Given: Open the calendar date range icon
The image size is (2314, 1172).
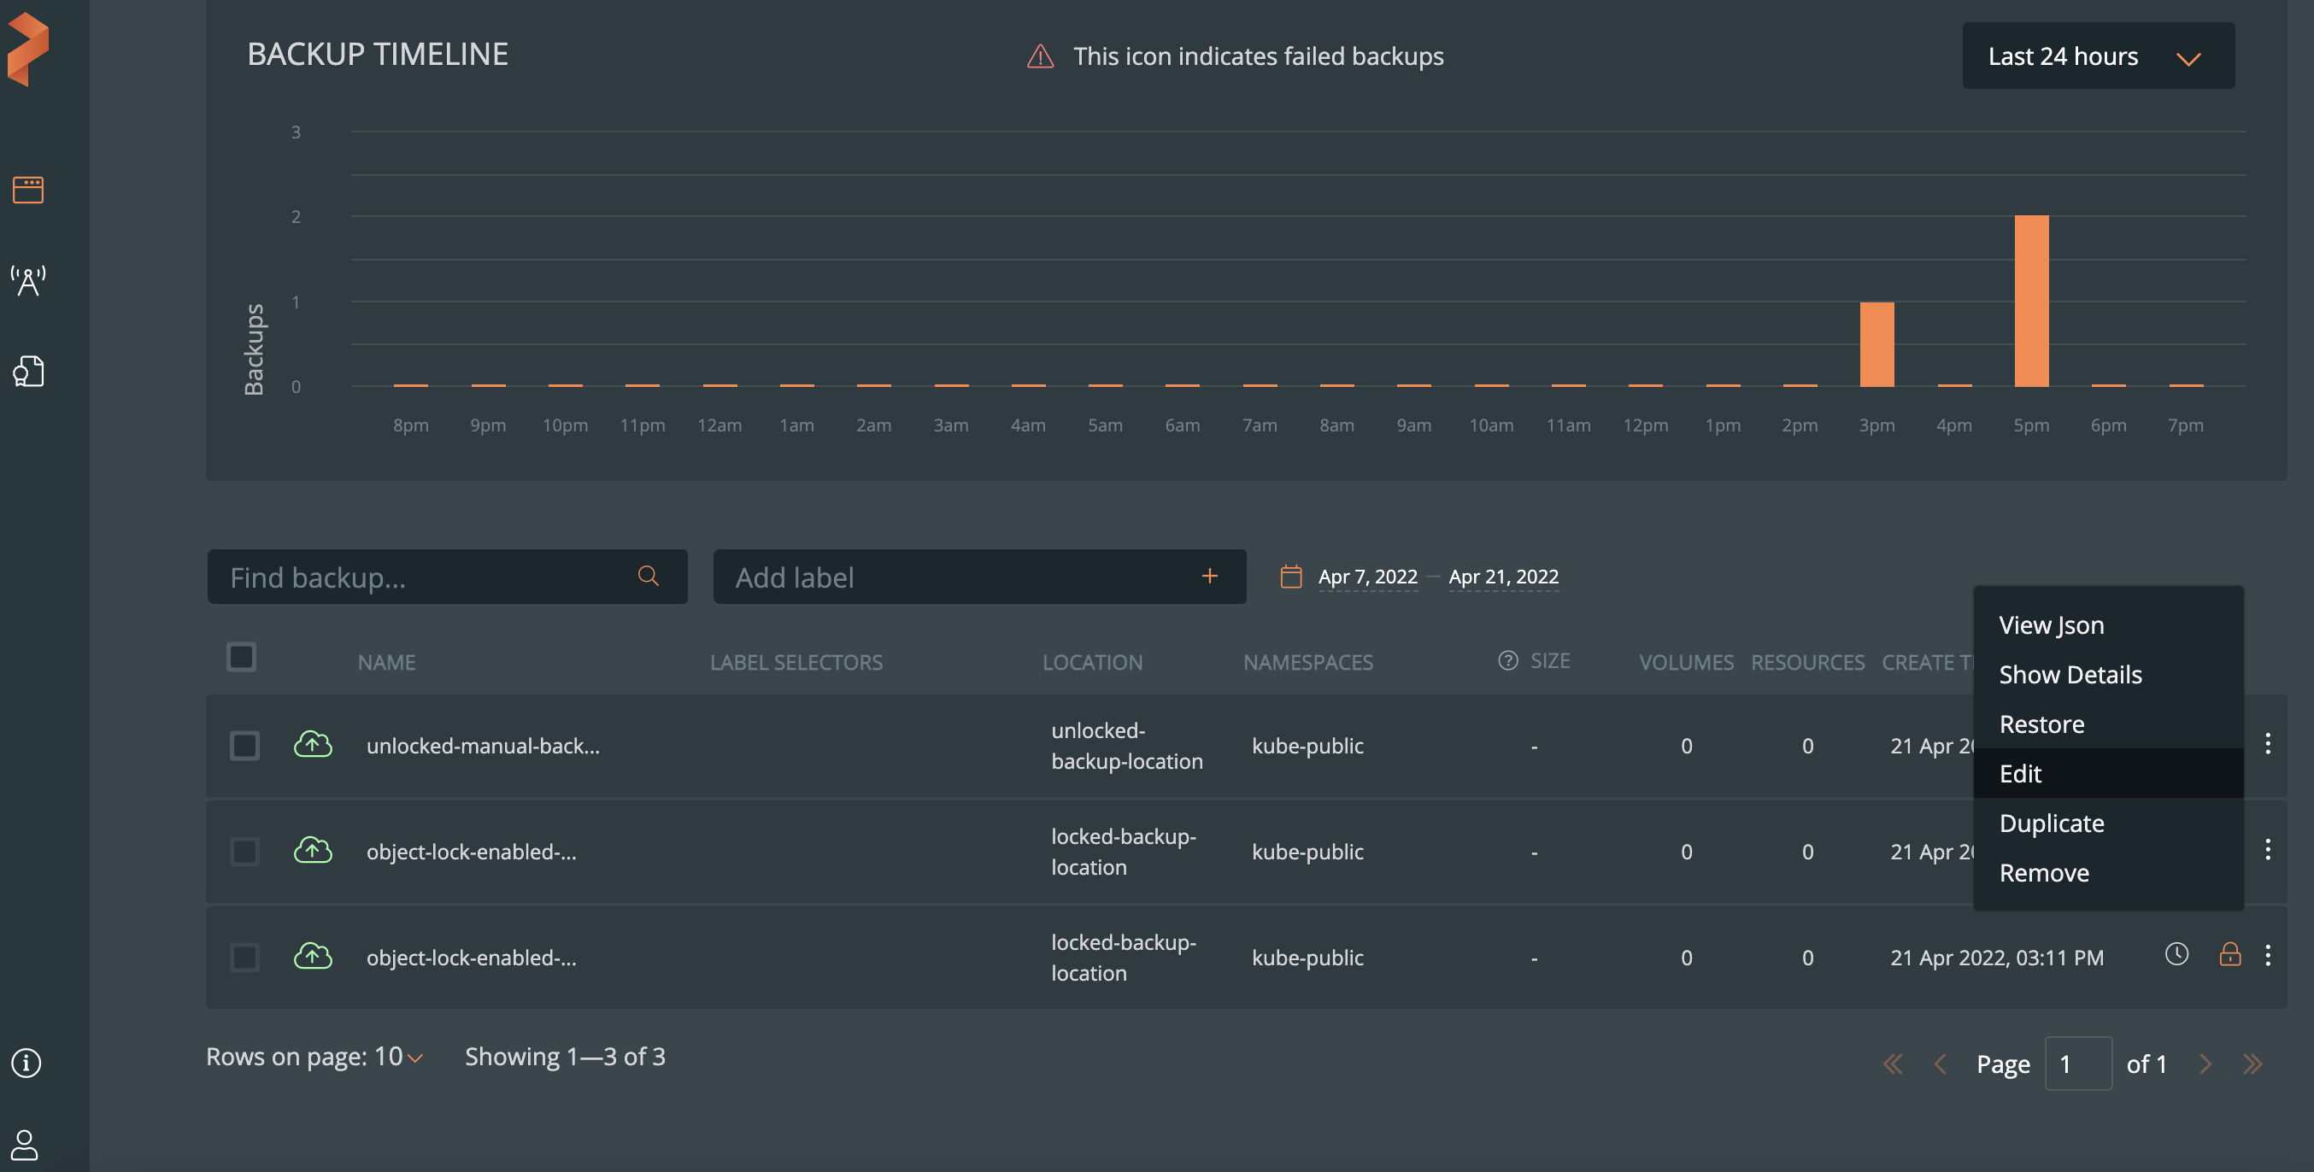Looking at the screenshot, I should click(1290, 576).
